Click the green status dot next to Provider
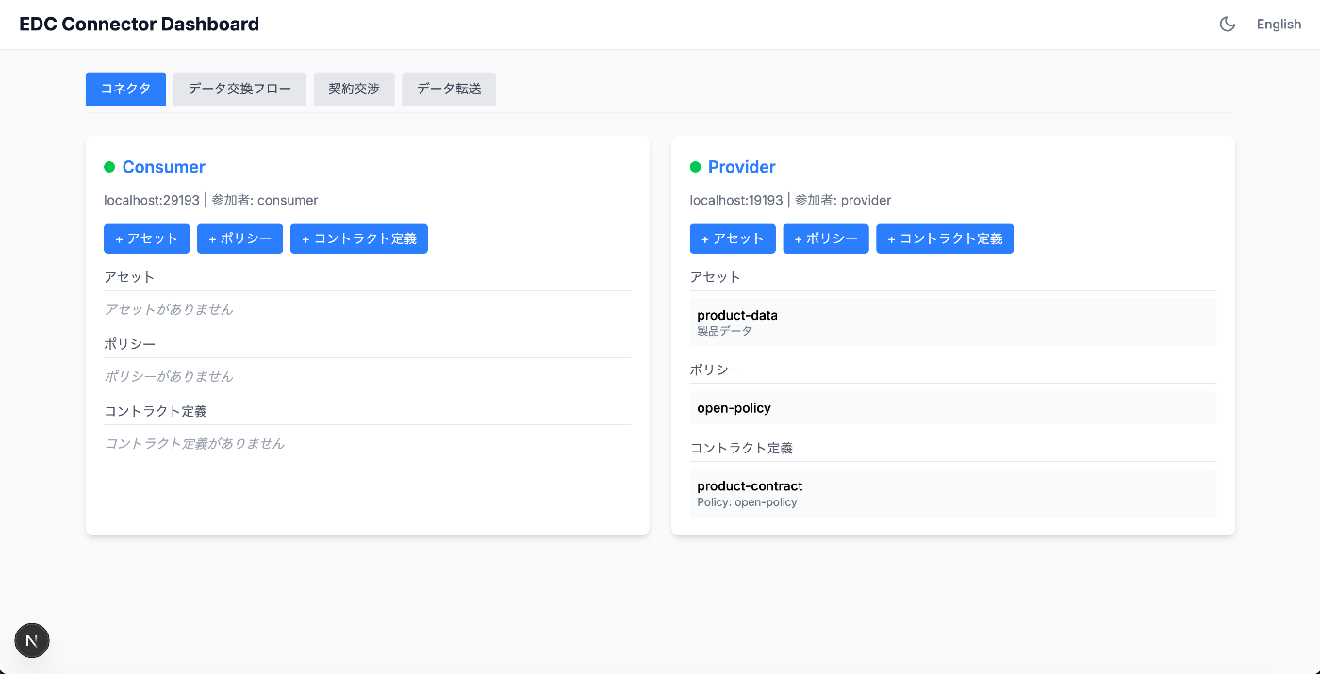1320x674 pixels. 696,166
